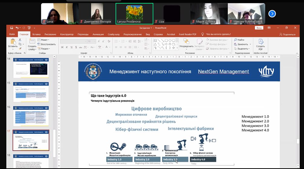
Task: Click the Paste (Вставить) clipboard icon
Action: coord(13,42)
